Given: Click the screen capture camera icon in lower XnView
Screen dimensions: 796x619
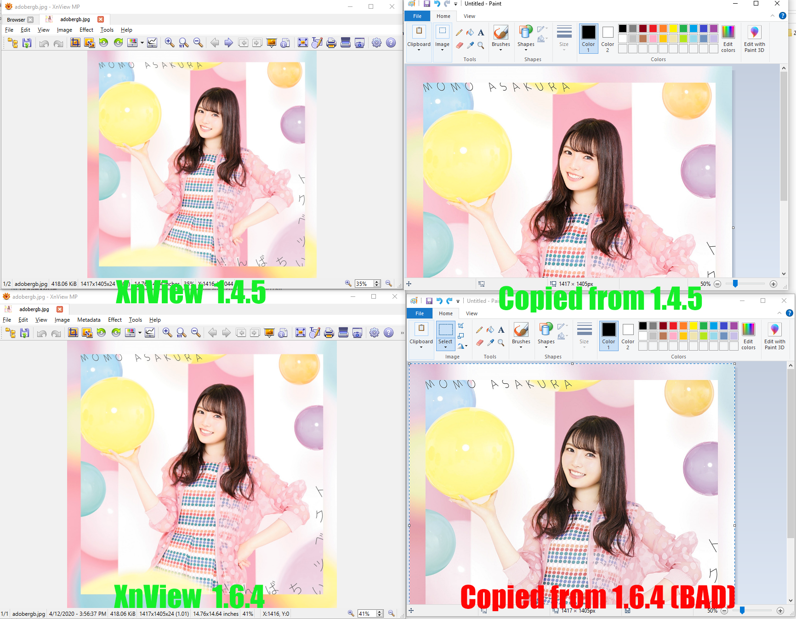Looking at the screenshot, I should click(357, 333).
